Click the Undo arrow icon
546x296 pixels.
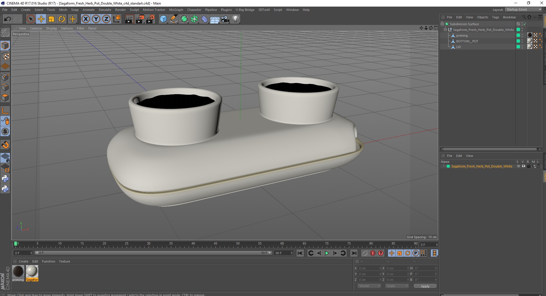click(x=7, y=19)
